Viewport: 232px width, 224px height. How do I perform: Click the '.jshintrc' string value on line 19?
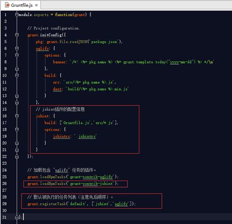(86, 136)
